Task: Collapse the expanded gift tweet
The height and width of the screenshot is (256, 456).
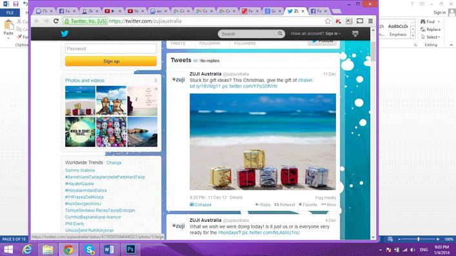Action: 201,204
